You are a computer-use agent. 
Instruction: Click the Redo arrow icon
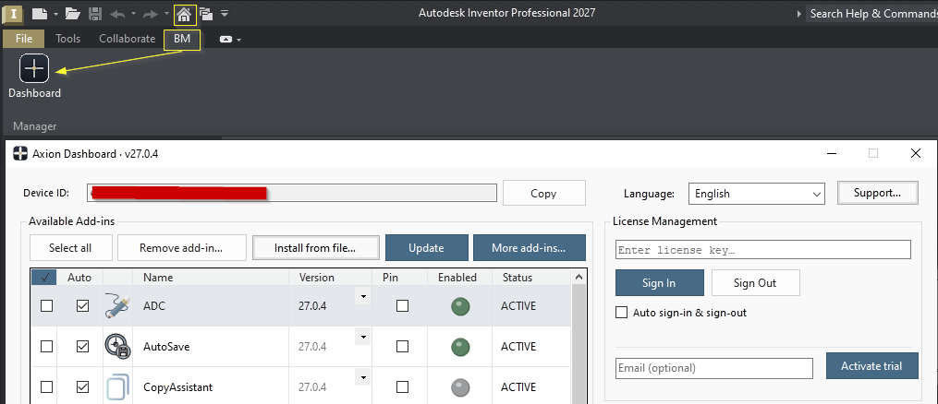150,13
